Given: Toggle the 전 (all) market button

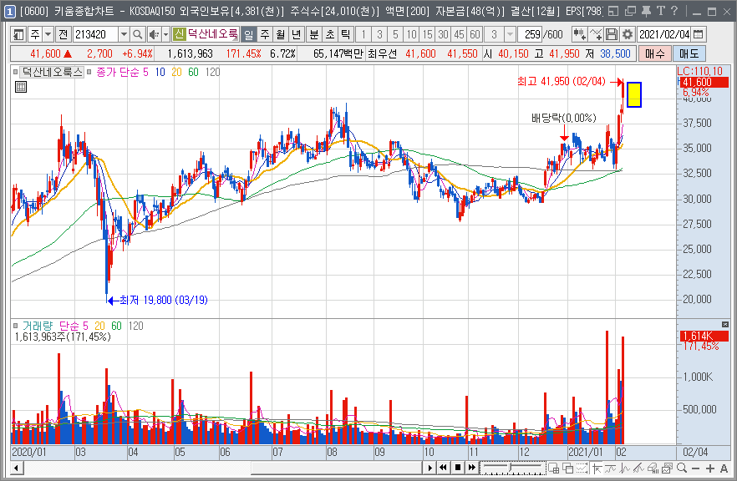Looking at the screenshot, I should pyautogui.click(x=63, y=34).
